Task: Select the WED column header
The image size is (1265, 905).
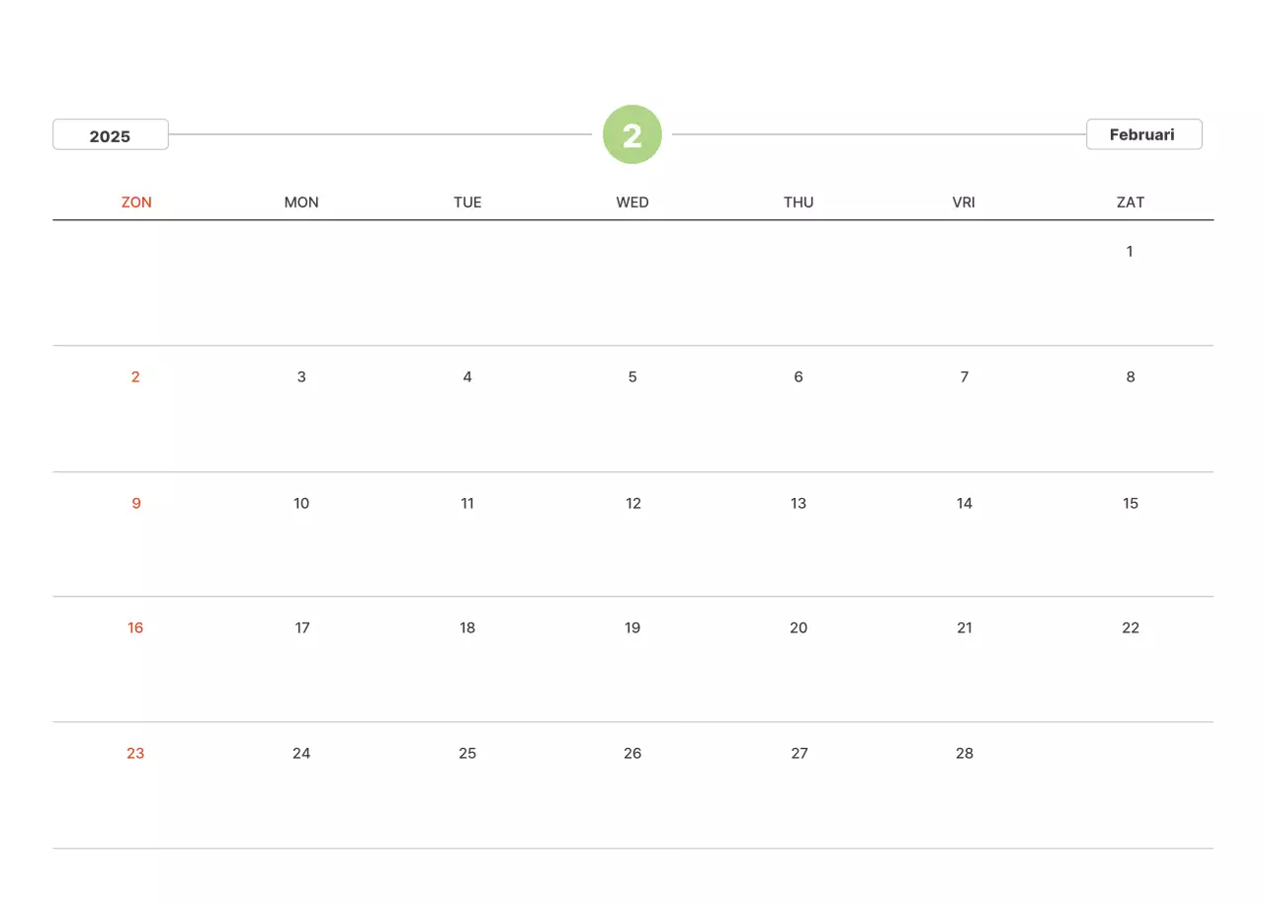Action: [632, 203]
